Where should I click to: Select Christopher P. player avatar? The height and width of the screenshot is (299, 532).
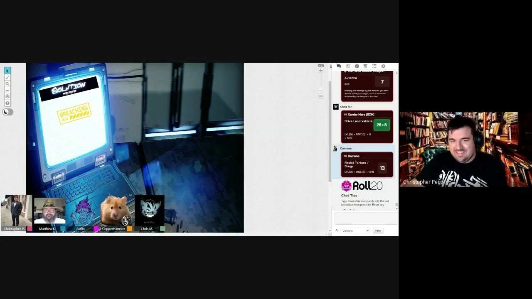pyautogui.click(x=16, y=211)
